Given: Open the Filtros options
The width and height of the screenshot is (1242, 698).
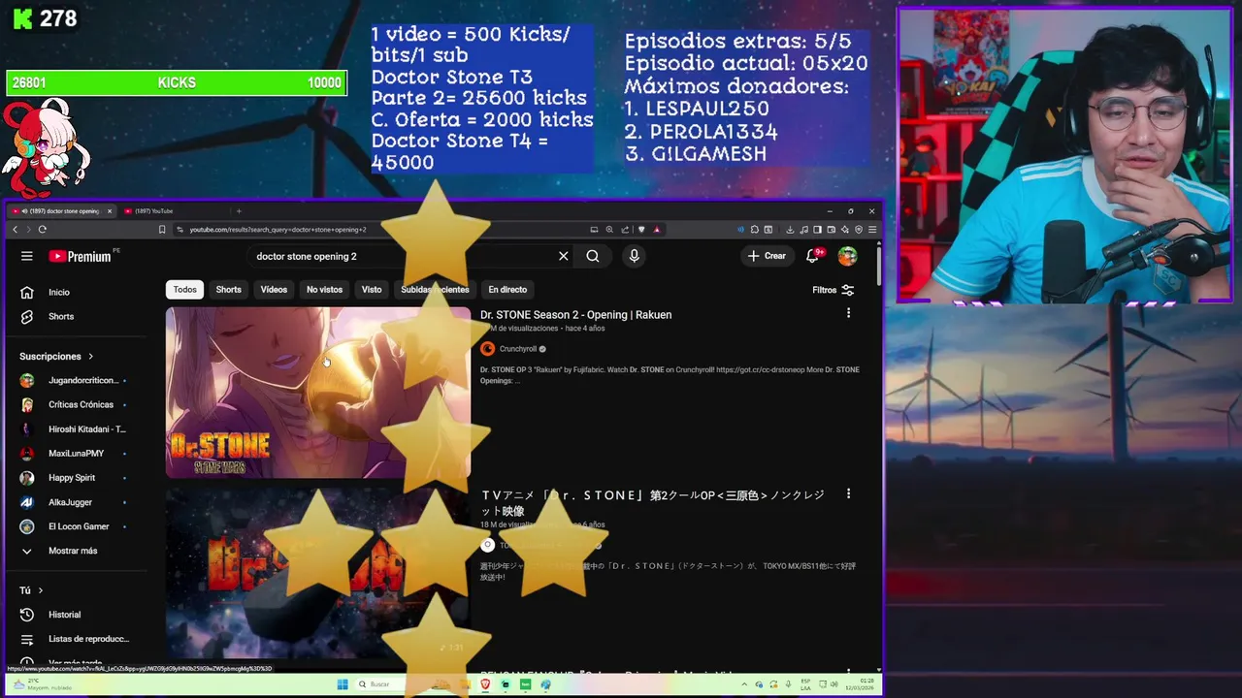Looking at the screenshot, I should click(x=833, y=290).
